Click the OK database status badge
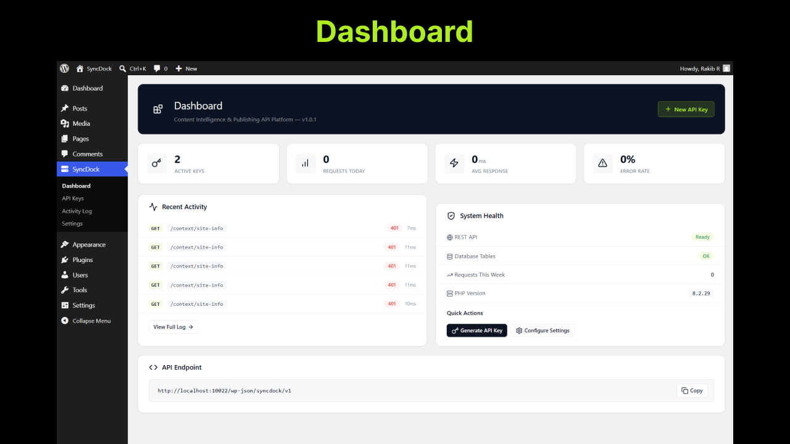Screen dimensions: 790x444 (x=706, y=256)
